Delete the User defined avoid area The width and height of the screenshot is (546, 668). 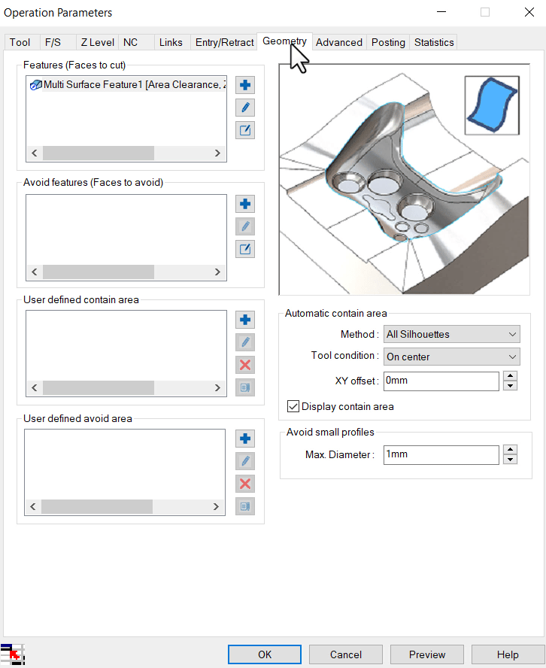pyautogui.click(x=245, y=484)
